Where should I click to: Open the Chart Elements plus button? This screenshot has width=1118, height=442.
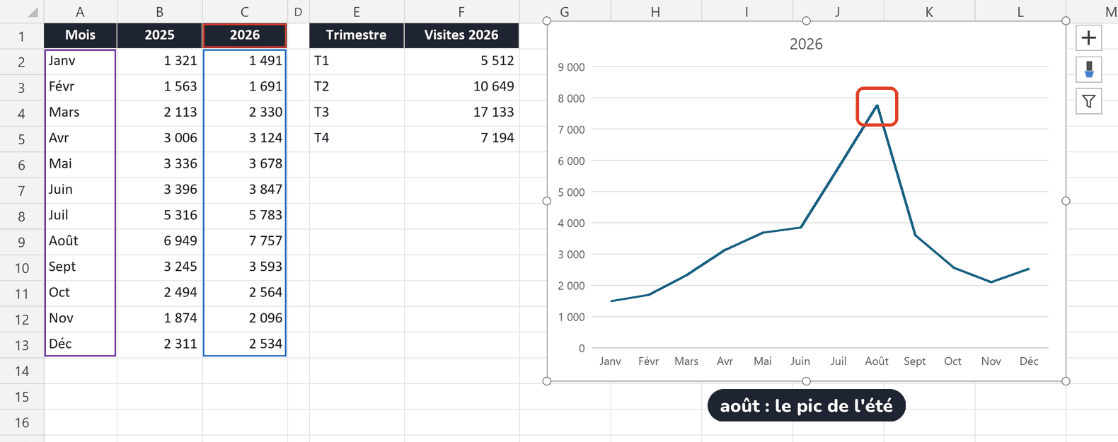pos(1088,37)
